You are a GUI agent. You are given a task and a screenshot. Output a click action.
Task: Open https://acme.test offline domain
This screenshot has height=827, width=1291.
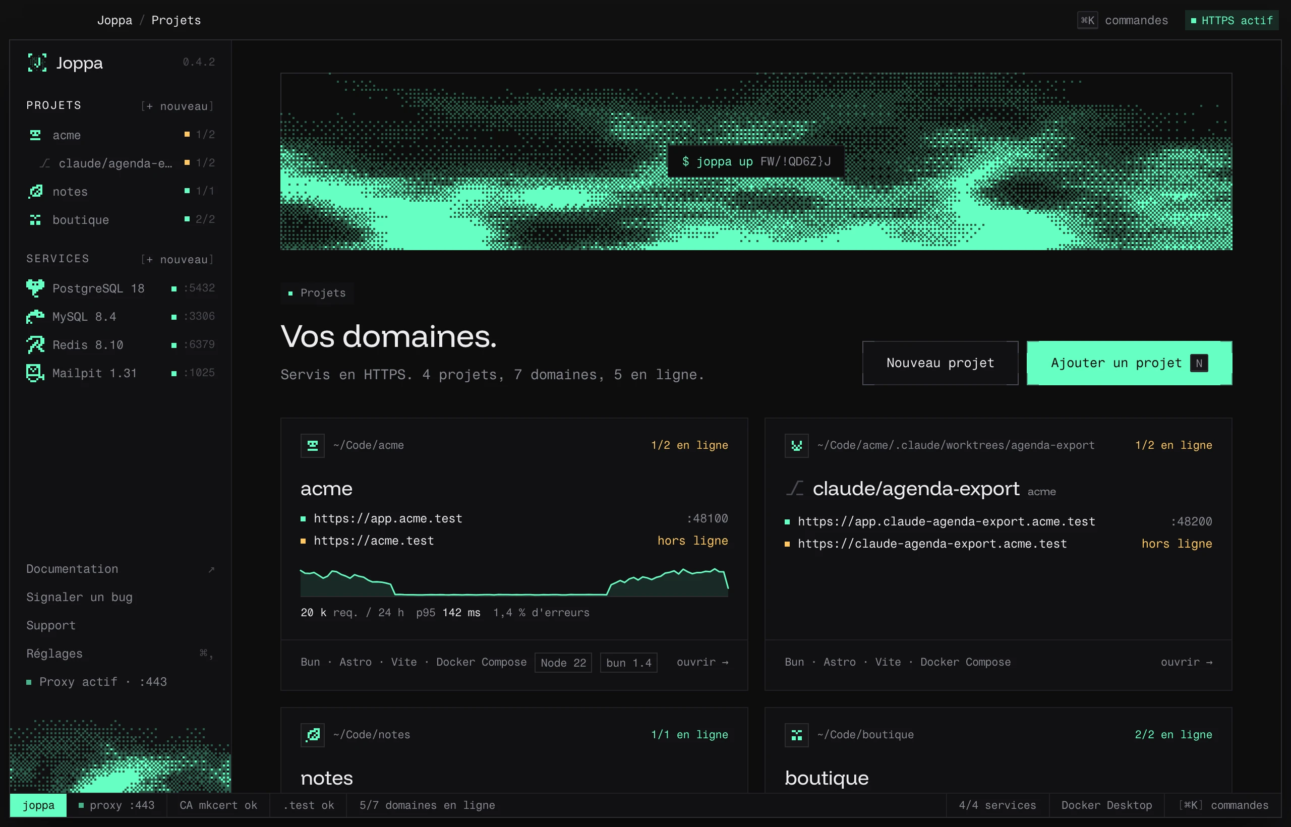(x=374, y=541)
